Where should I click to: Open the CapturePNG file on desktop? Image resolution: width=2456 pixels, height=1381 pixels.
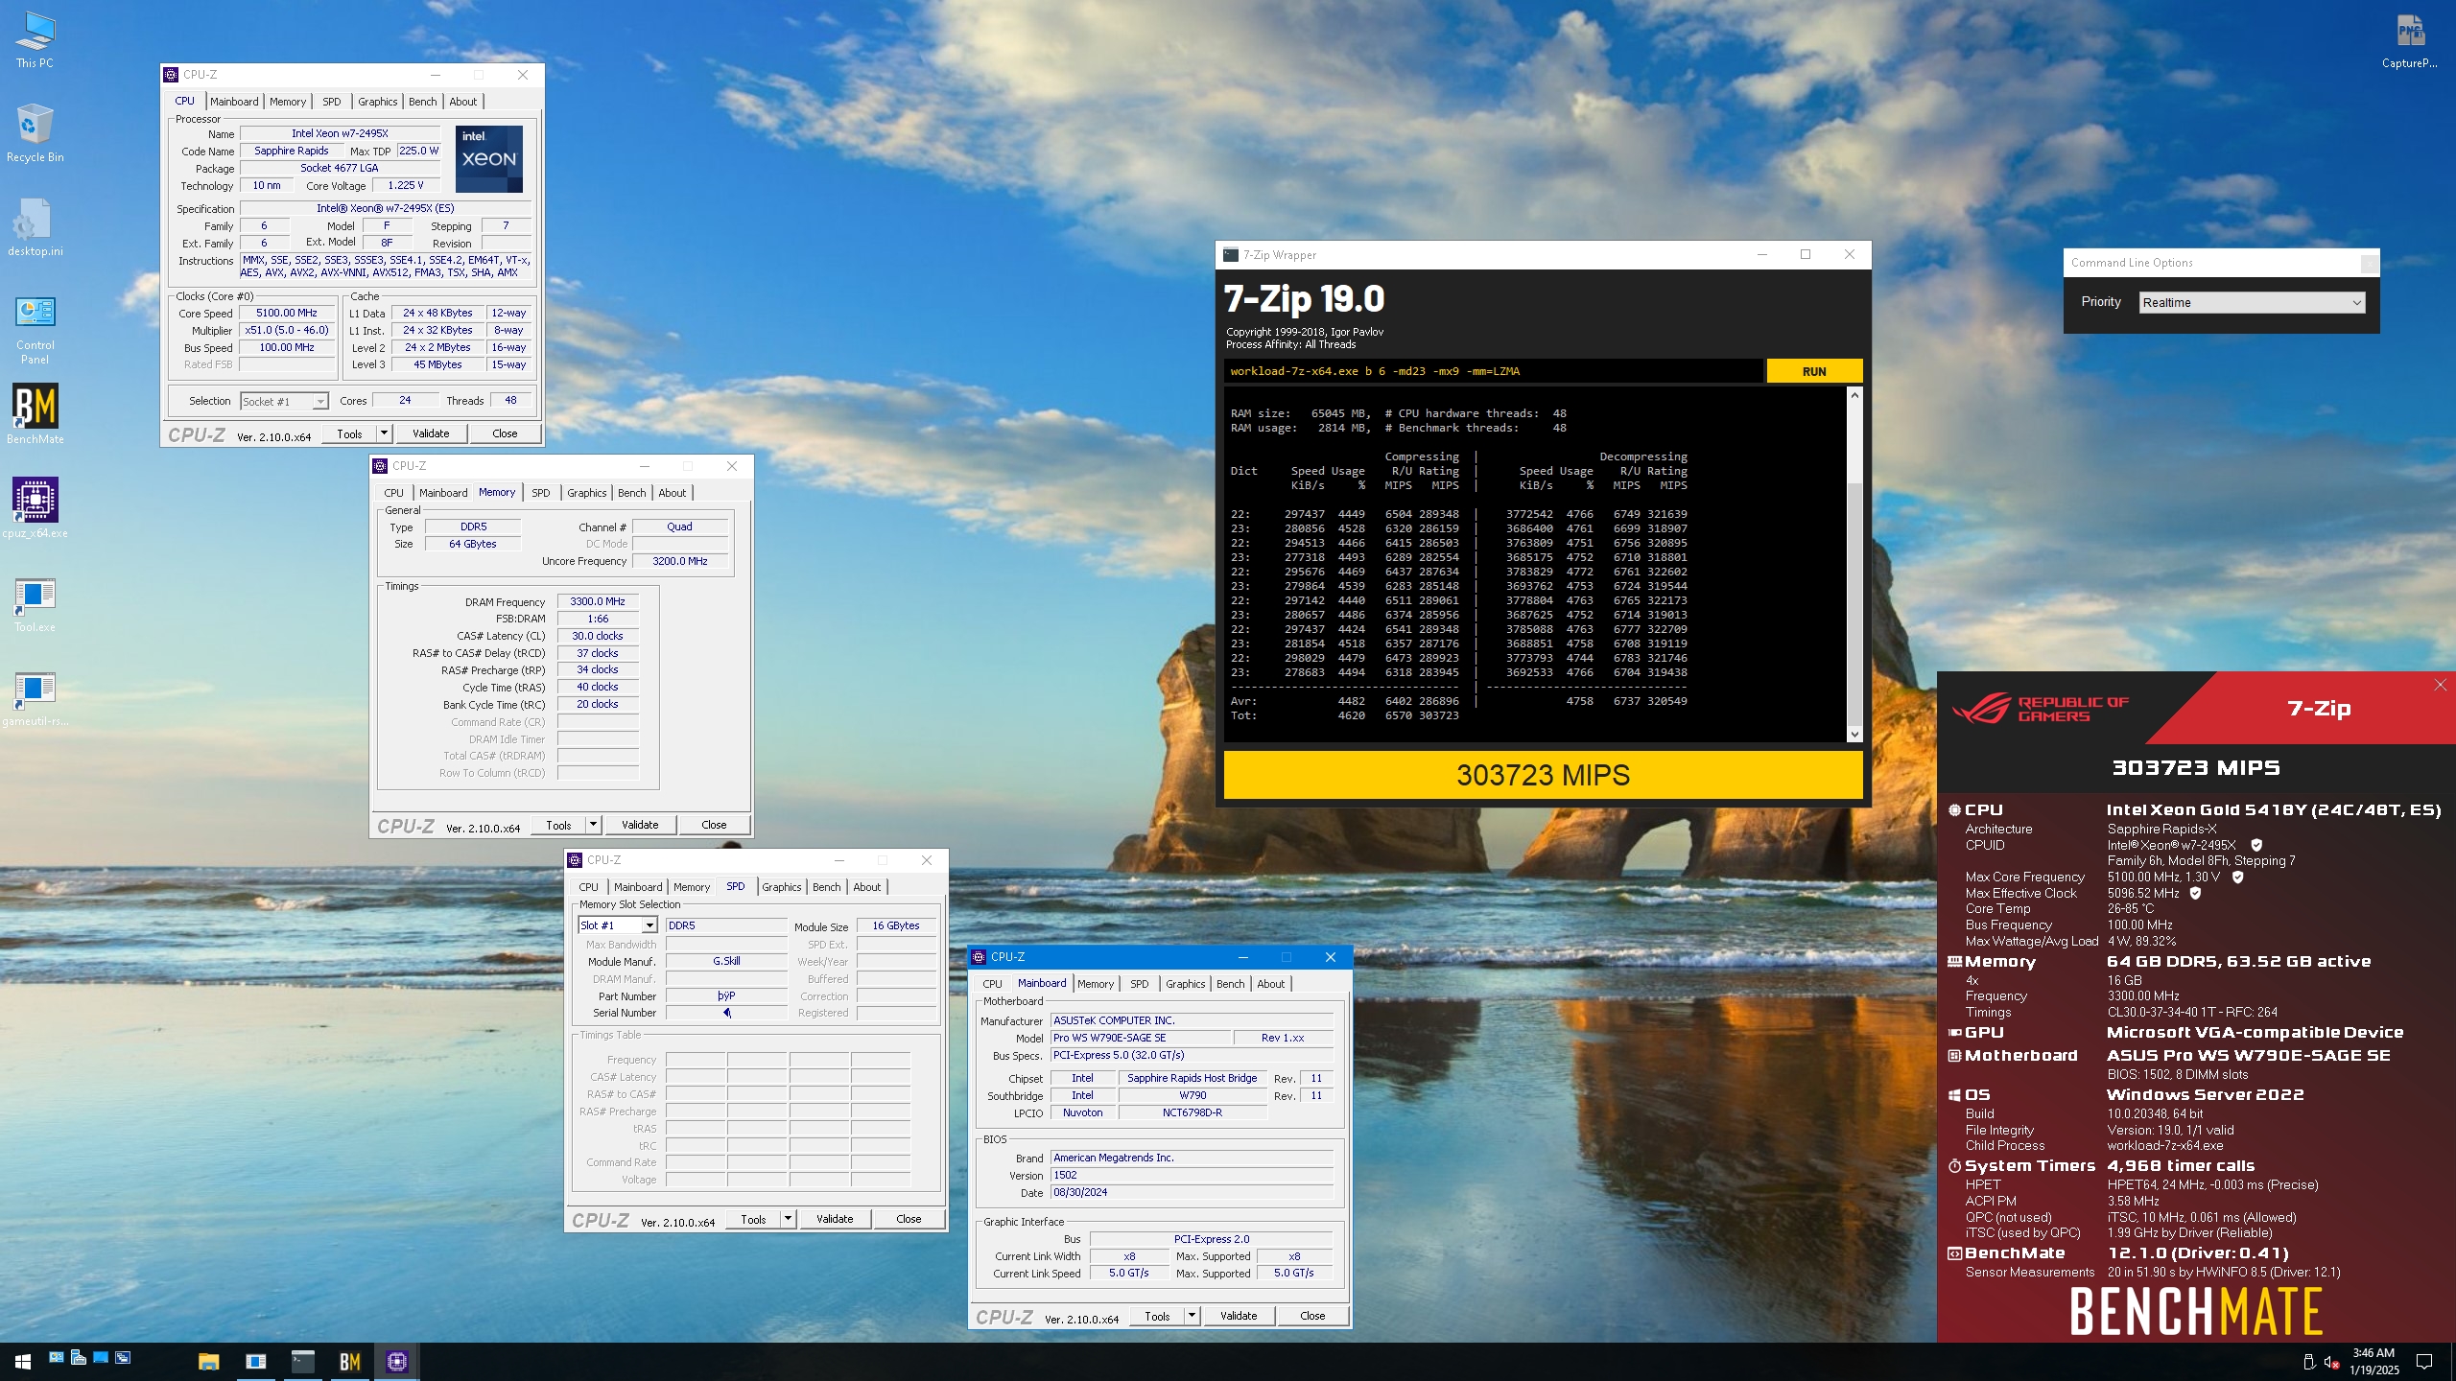click(x=2409, y=40)
